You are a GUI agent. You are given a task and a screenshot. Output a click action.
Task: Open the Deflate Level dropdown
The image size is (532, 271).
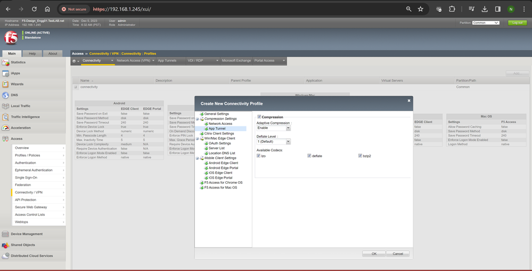pos(273,142)
